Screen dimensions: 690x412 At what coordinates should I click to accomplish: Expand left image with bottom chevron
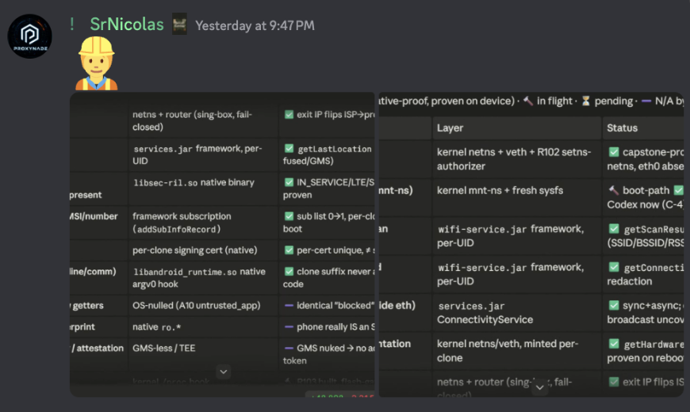point(224,372)
